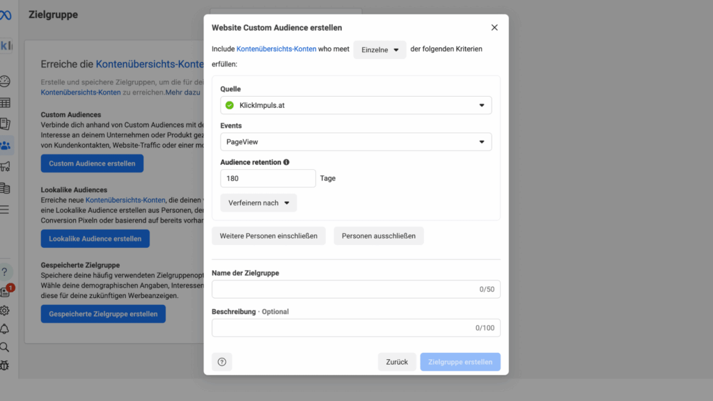Click the bug report icon in sidebar
The width and height of the screenshot is (713, 401).
5,365
